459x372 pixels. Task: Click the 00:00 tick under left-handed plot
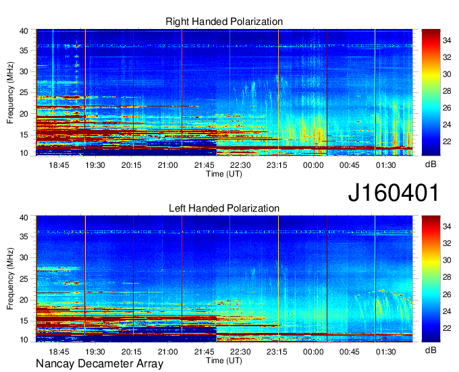point(313,352)
